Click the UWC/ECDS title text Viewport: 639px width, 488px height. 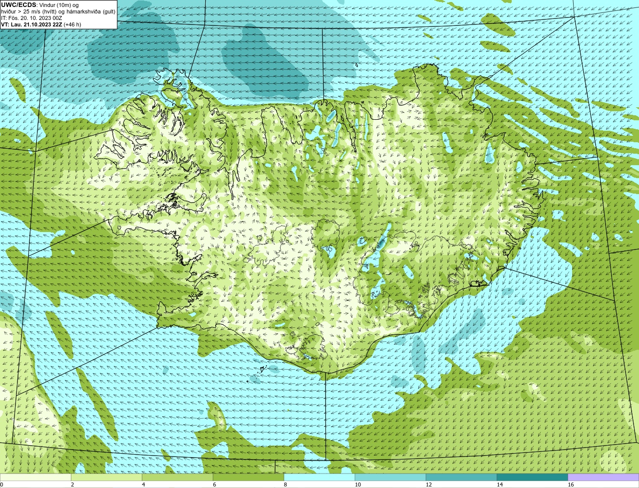(18, 4)
